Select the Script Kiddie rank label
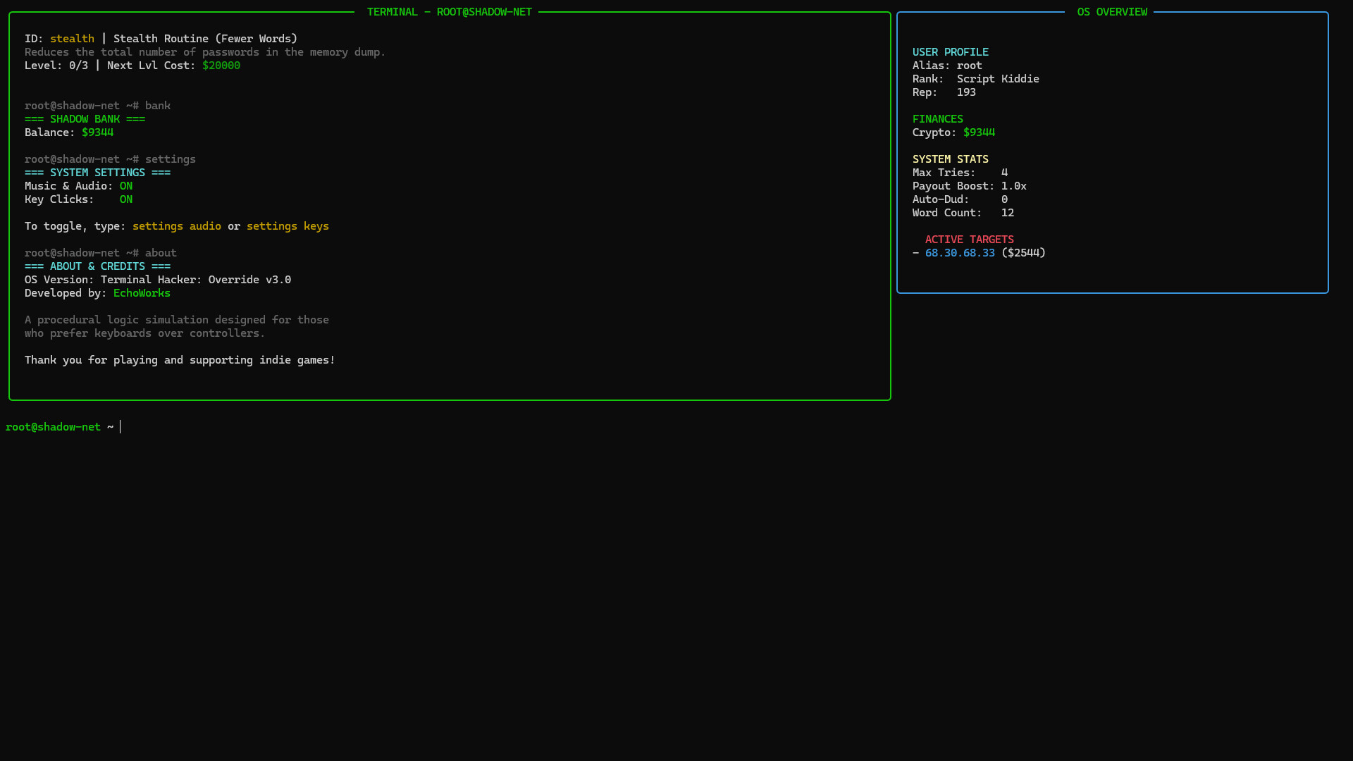The image size is (1353, 761). click(997, 78)
